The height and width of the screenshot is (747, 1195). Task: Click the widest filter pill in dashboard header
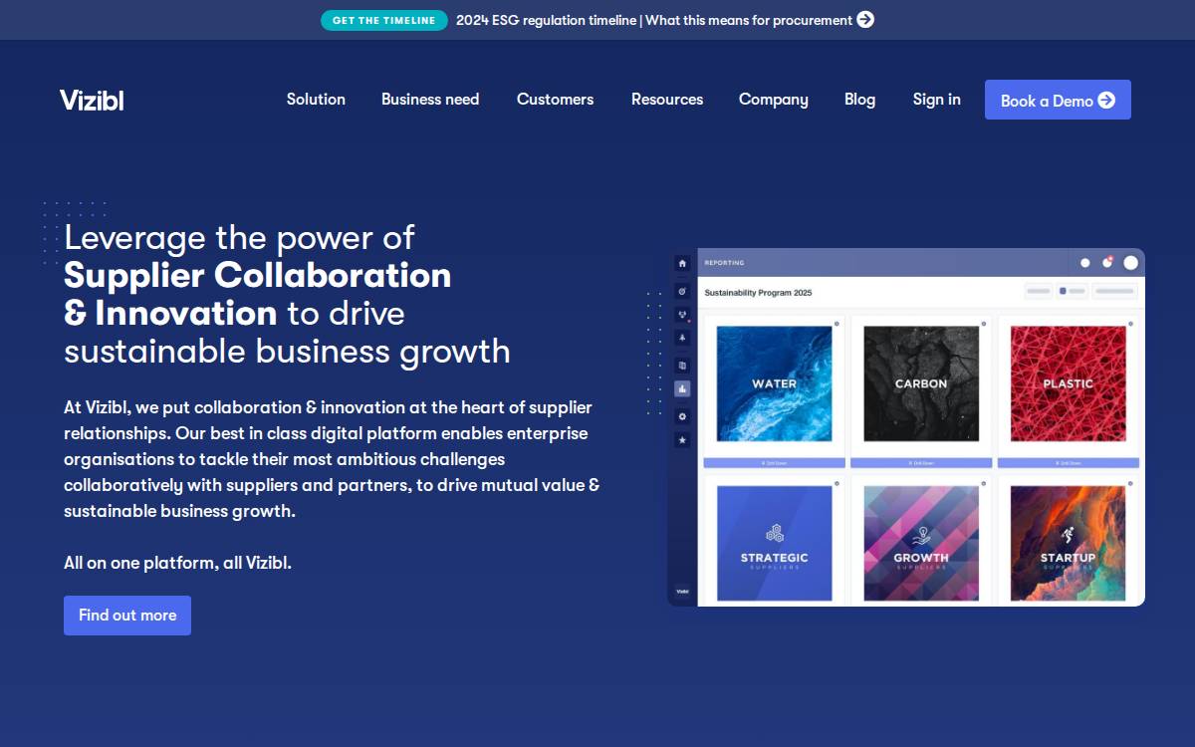[x=1115, y=292]
